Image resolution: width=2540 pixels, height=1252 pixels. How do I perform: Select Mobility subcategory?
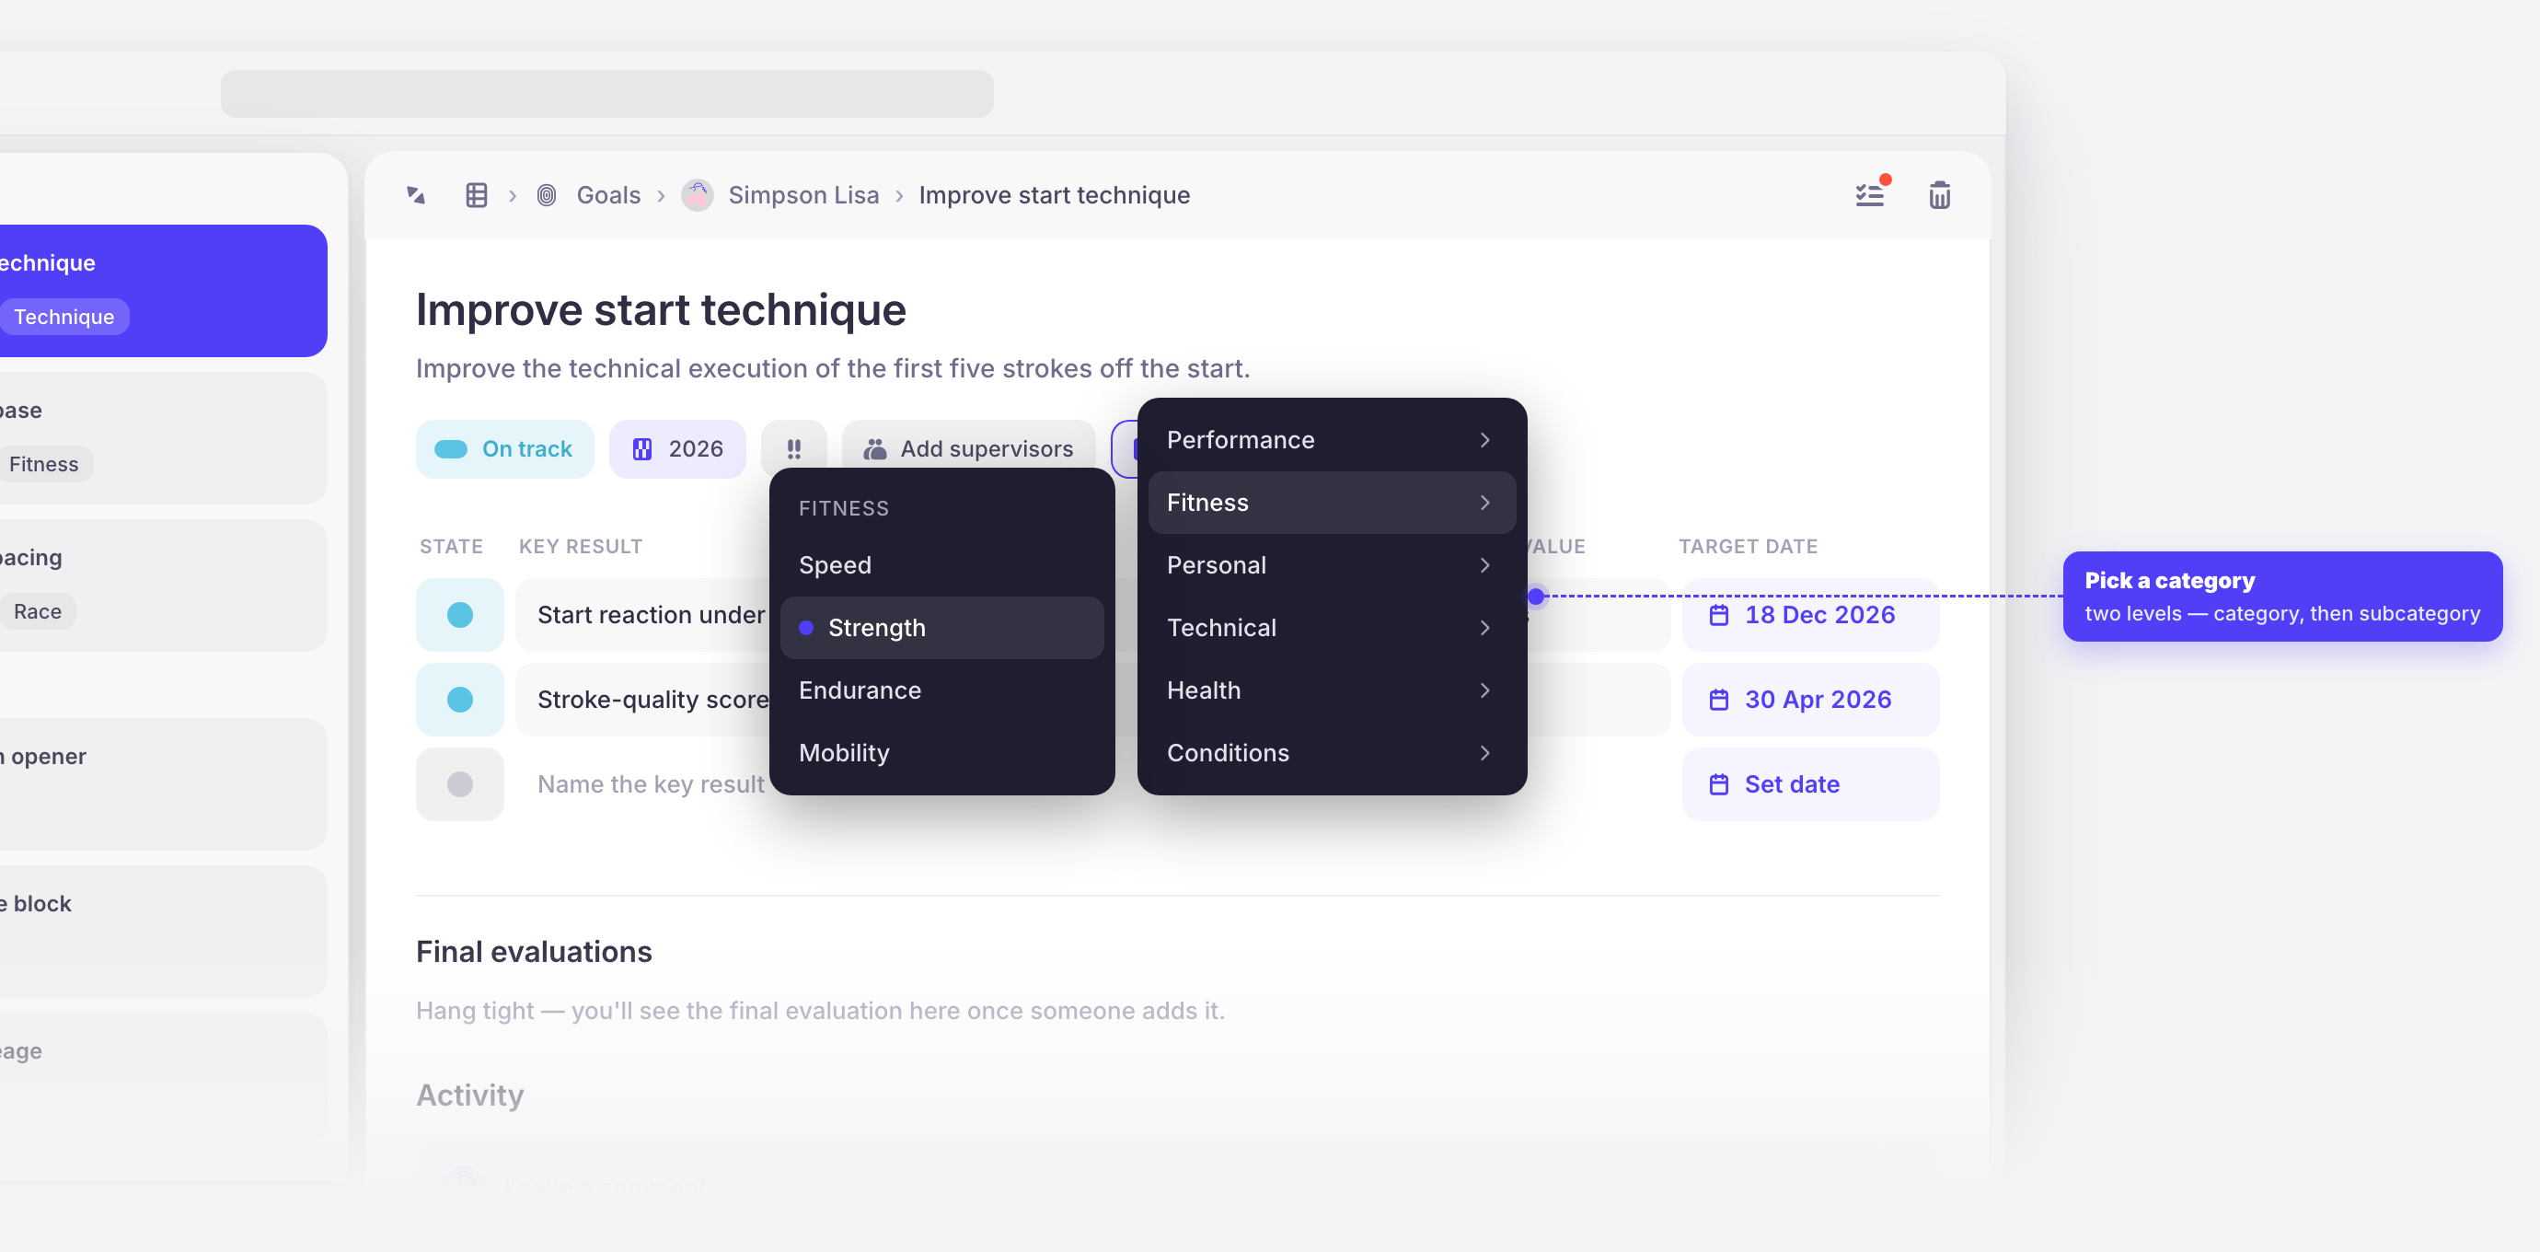[941, 753]
